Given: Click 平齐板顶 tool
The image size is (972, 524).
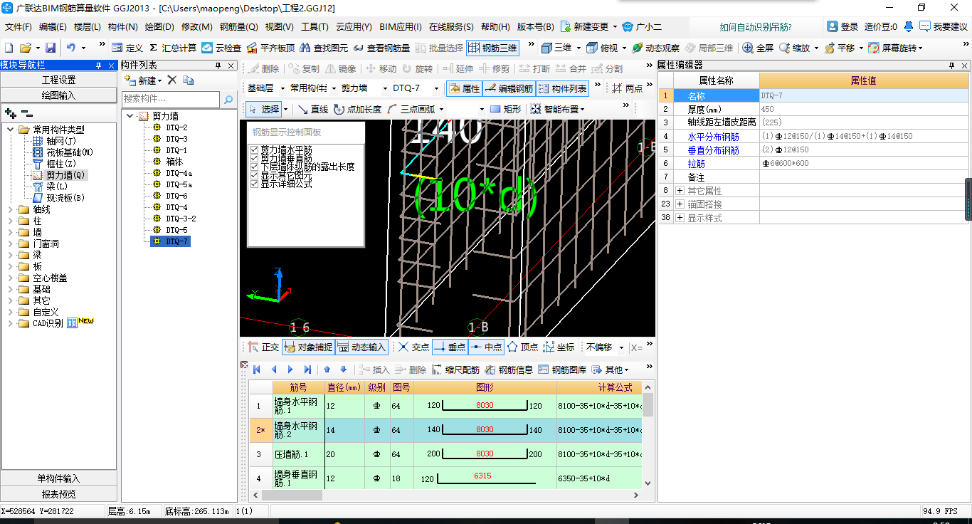Looking at the screenshot, I should 270,48.
